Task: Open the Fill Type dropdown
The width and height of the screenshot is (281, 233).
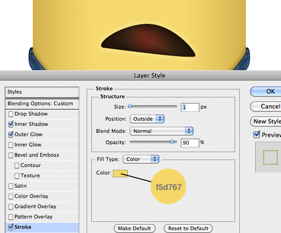Action: click(x=141, y=159)
